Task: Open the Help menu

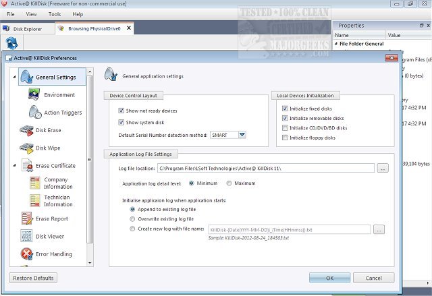Action: [x=78, y=14]
